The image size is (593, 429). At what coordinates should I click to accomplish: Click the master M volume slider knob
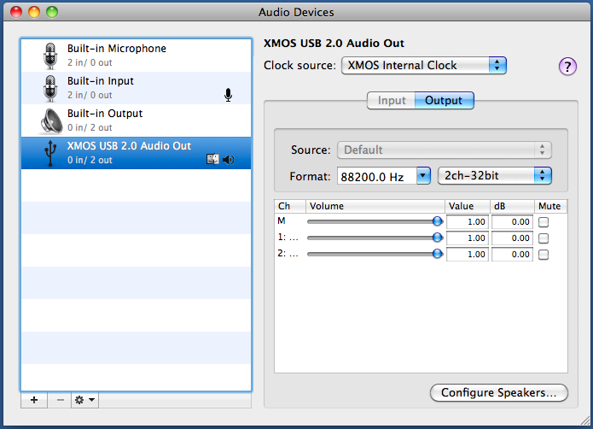(x=438, y=221)
